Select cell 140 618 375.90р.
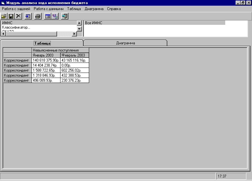The height and width of the screenshot is (181, 252). (x=46, y=60)
